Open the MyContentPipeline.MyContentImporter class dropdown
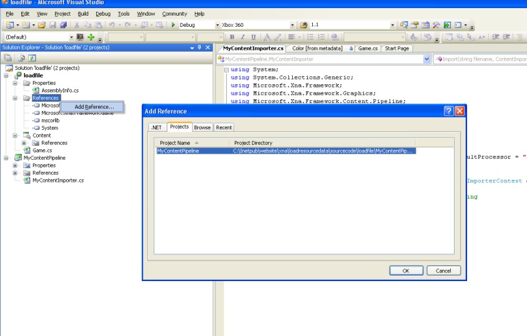The height and width of the screenshot is (336, 527). [x=426, y=59]
